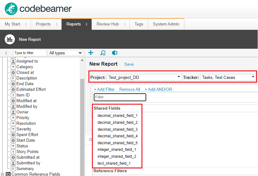This screenshot has height=176, width=258.
Task: Click the blue megaphone toolbar icon
Action: [x=115, y=53]
